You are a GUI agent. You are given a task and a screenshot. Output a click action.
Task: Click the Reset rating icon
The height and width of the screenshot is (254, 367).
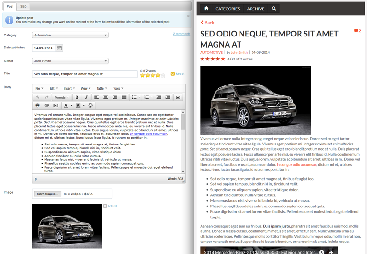(173, 73)
